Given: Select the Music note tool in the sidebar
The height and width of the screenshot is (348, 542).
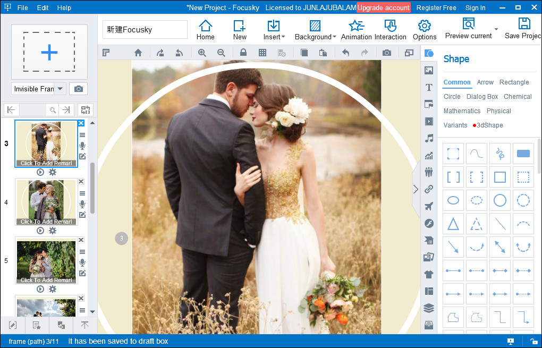Looking at the screenshot, I should tap(429, 139).
